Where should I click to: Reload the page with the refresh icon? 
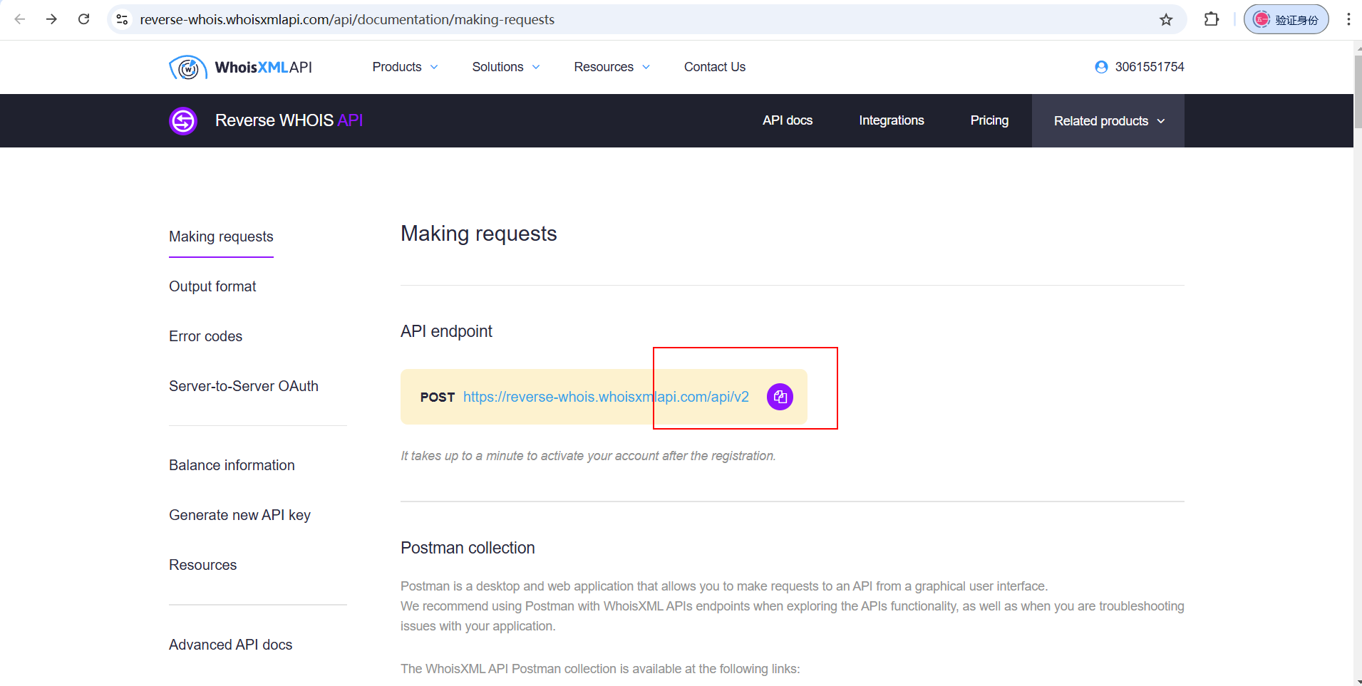(x=83, y=19)
